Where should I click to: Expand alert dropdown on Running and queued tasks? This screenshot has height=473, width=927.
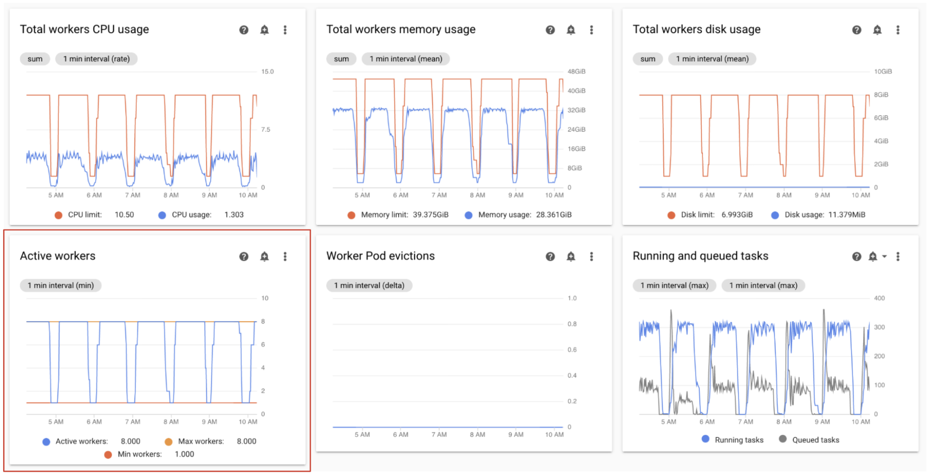click(x=884, y=256)
